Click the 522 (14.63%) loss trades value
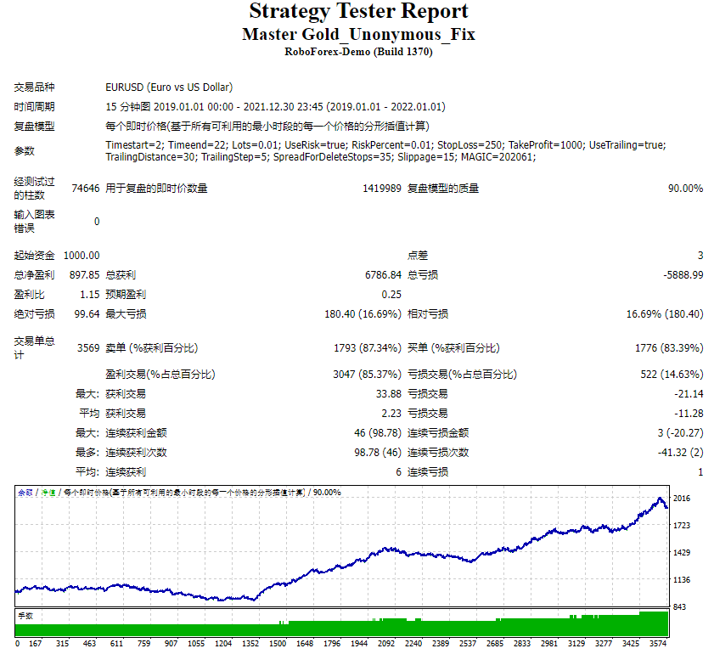 [672, 375]
